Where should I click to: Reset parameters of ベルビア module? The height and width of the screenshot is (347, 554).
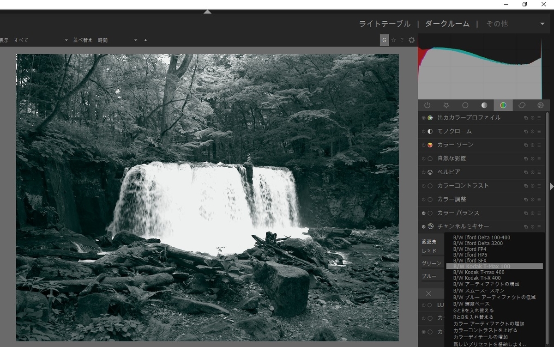(x=532, y=172)
